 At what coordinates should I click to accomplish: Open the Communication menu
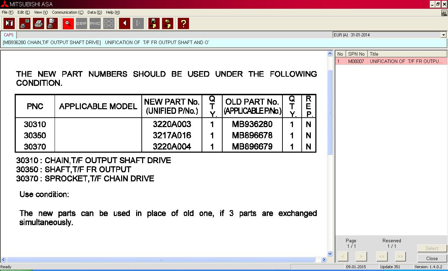tap(67, 12)
